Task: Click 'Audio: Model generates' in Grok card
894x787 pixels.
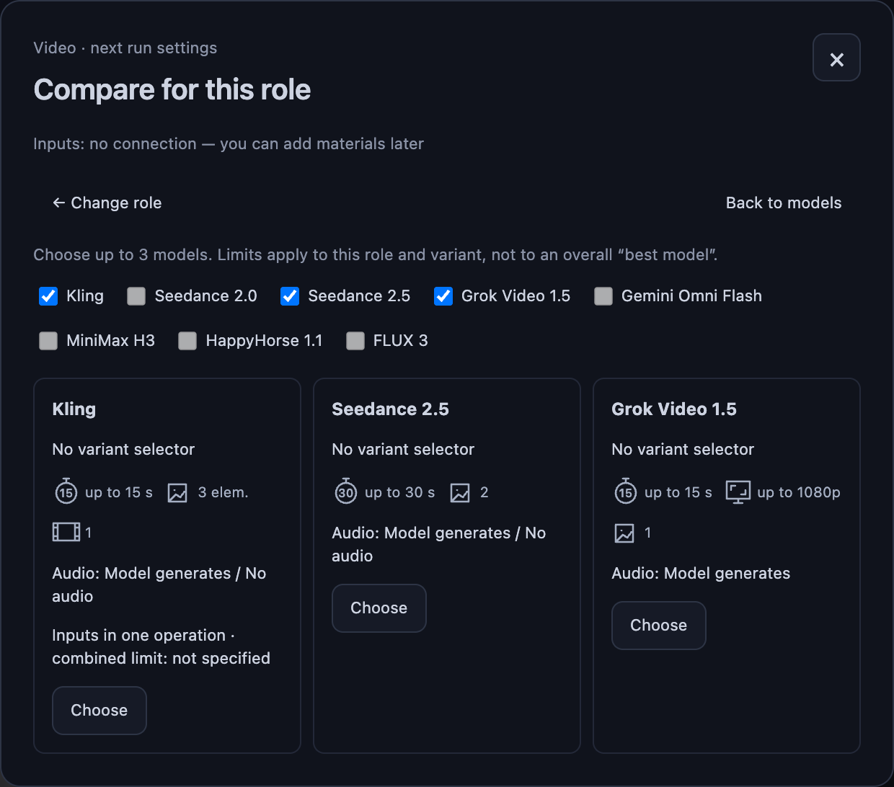Action: [701, 574]
